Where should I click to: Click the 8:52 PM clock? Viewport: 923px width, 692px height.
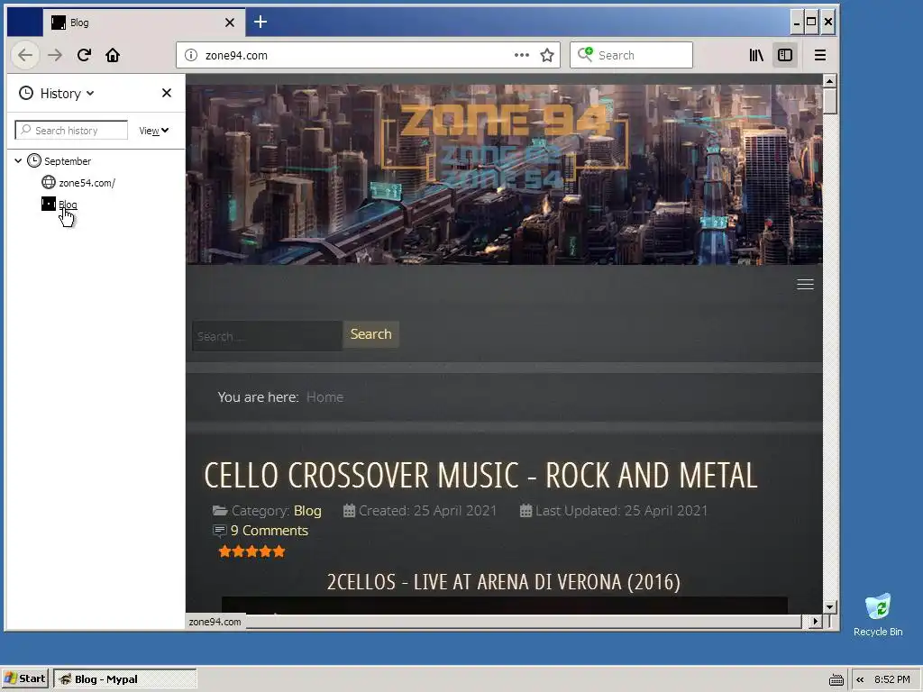pyautogui.click(x=891, y=679)
